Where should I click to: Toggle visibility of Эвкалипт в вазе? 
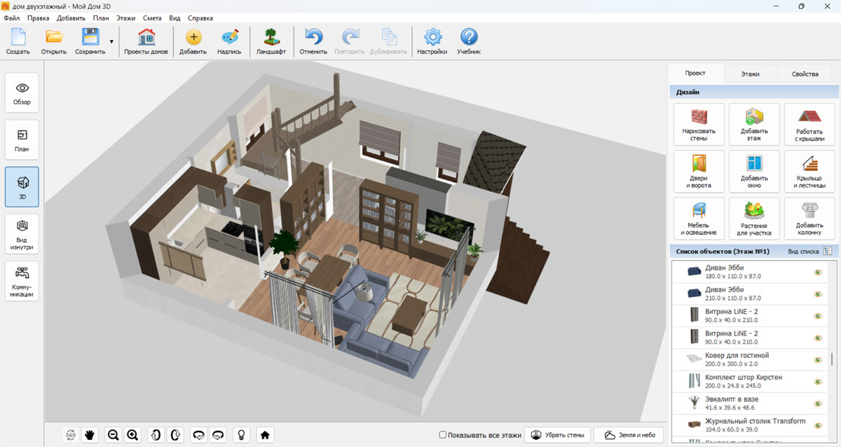[817, 403]
